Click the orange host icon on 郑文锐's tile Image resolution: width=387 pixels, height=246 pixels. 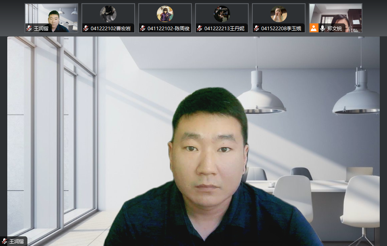pos(314,28)
